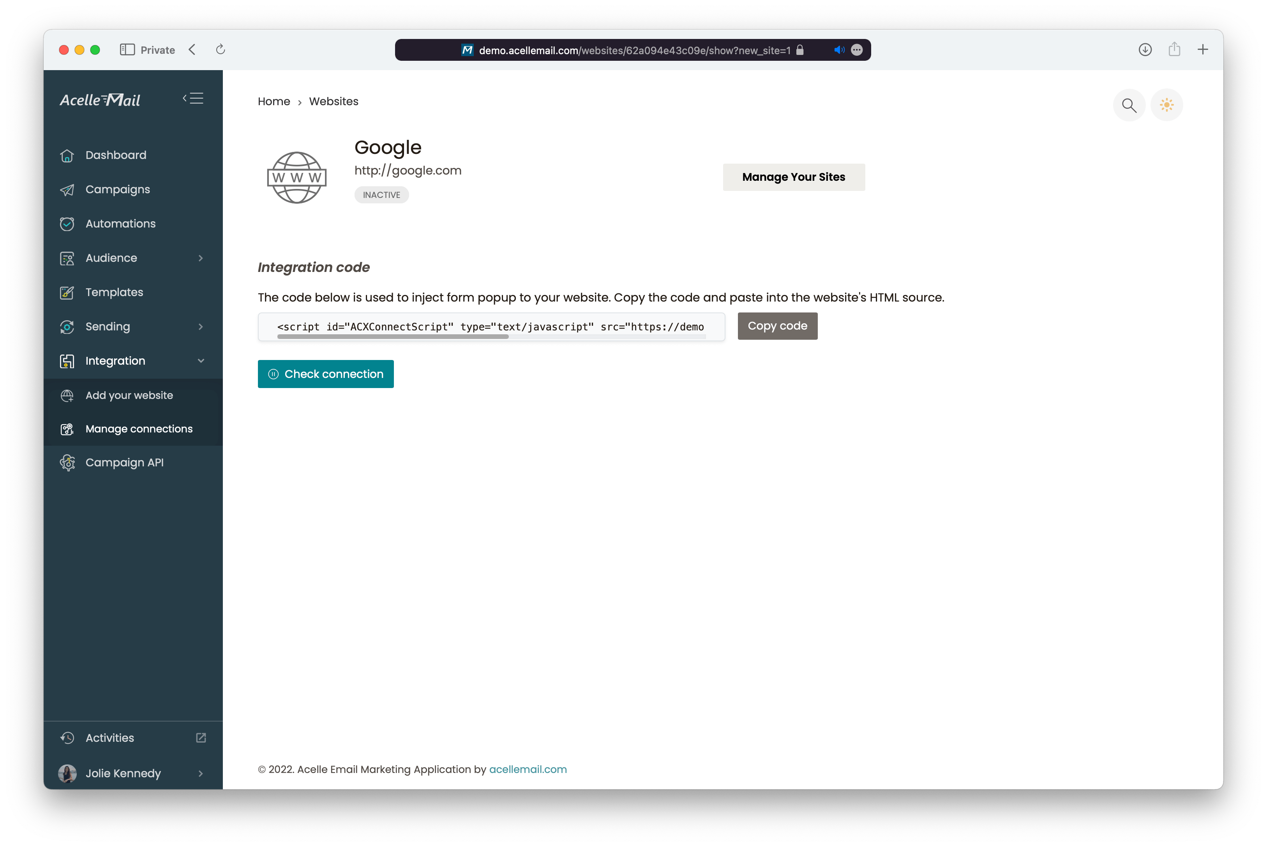
Task: Toggle the sidebar collapse button
Action: [x=194, y=98]
